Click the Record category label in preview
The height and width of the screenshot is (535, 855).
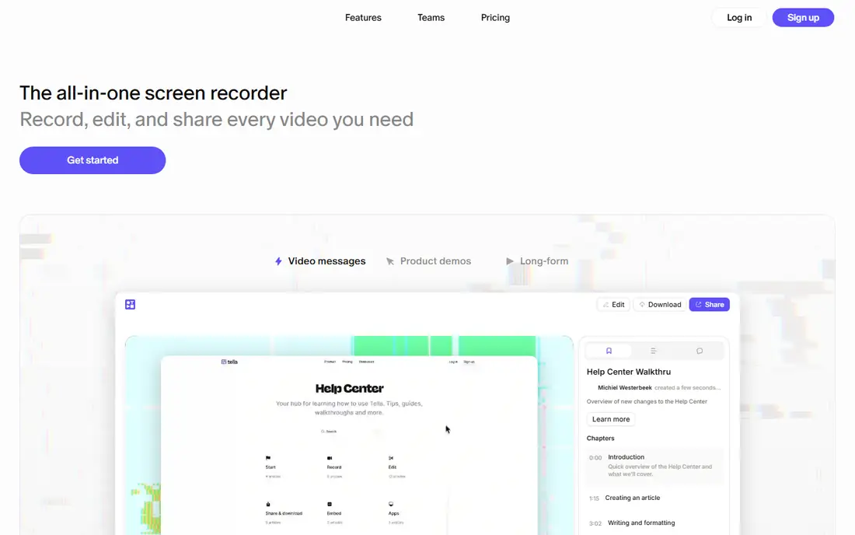[x=334, y=467]
